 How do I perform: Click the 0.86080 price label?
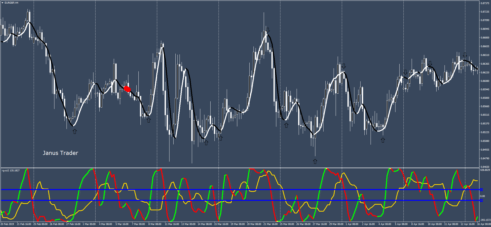click(x=485, y=81)
